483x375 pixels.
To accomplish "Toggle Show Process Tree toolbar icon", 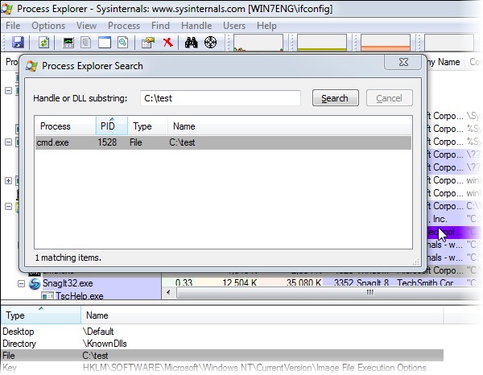I will pyautogui.click(x=86, y=43).
